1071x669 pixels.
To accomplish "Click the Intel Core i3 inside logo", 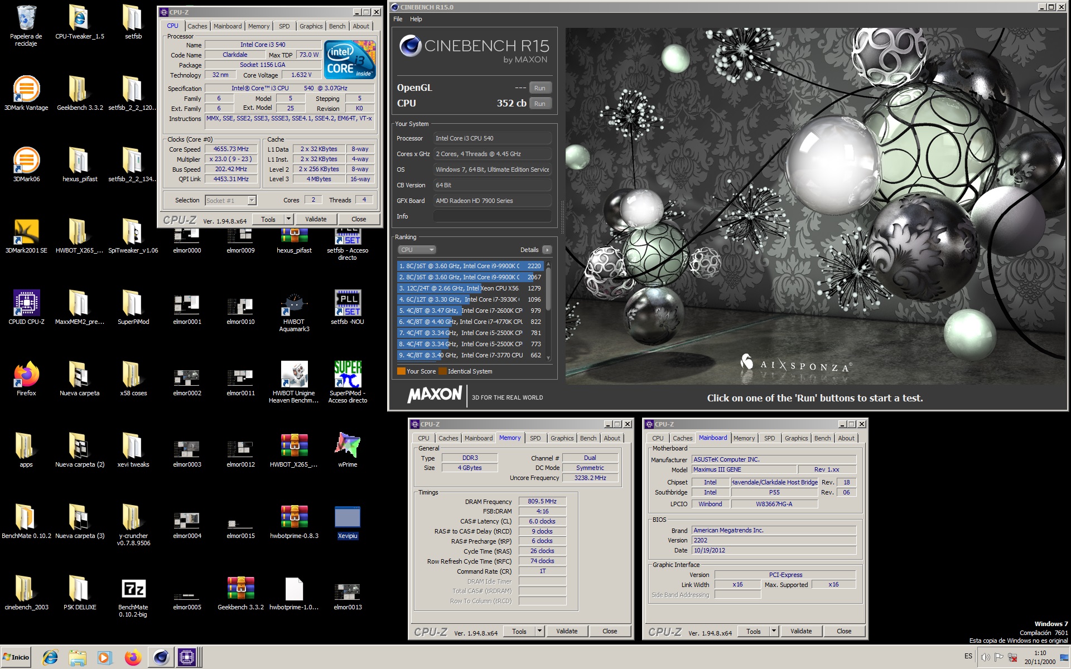I will click(x=350, y=60).
